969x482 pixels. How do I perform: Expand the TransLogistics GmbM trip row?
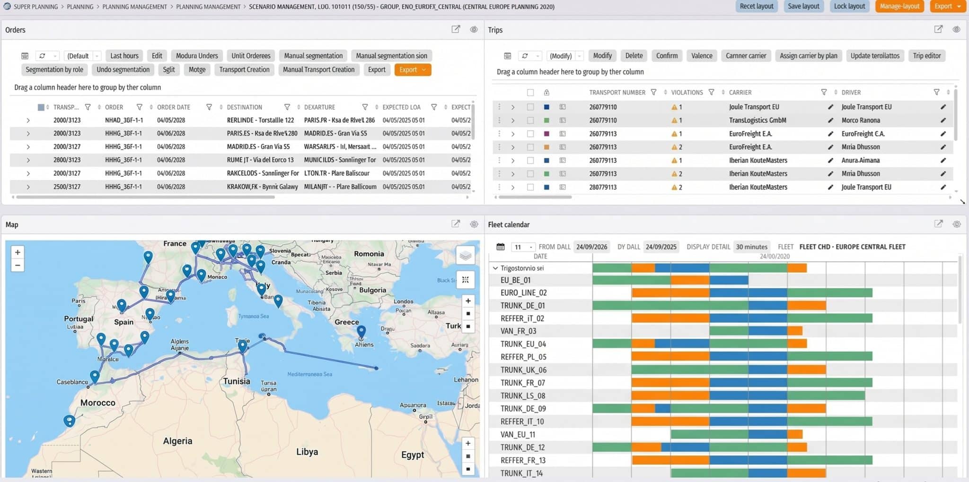(513, 120)
